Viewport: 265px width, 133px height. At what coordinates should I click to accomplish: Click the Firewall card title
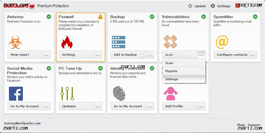66,17
